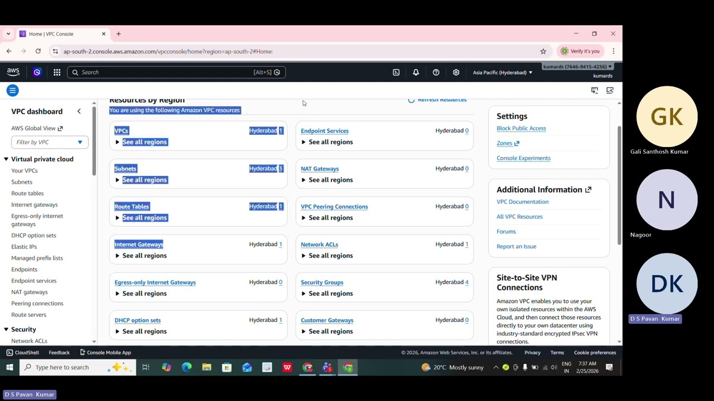Open the Filter by VPC dropdown
The width and height of the screenshot is (714, 401).
click(x=49, y=142)
